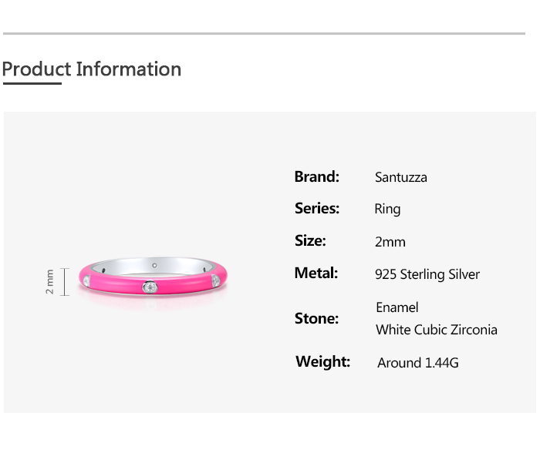The height and width of the screenshot is (453, 540).
Task: Click the Product Information heading
Action: tap(91, 69)
